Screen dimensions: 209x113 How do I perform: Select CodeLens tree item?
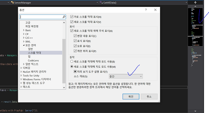click(33, 60)
